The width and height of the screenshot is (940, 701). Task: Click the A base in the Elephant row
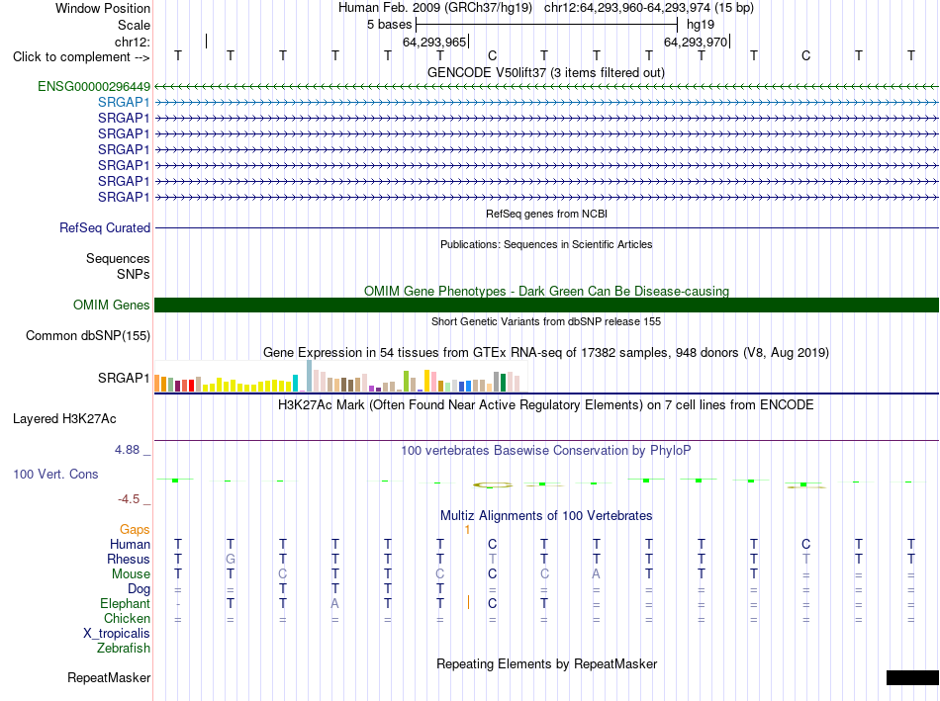pos(335,603)
